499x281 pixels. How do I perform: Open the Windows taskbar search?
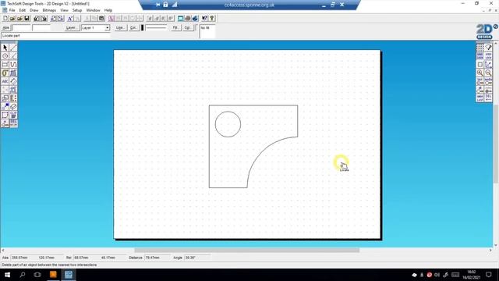[23, 275]
